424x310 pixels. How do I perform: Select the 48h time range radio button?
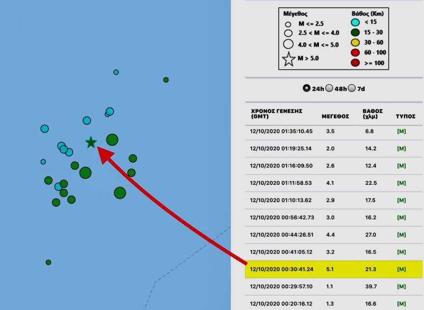(329, 88)
